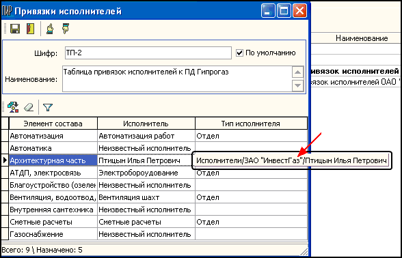Toggle the По умолчанию checkbox
Viewport: 402px width, 258px height.
click(x=239, y=53)
